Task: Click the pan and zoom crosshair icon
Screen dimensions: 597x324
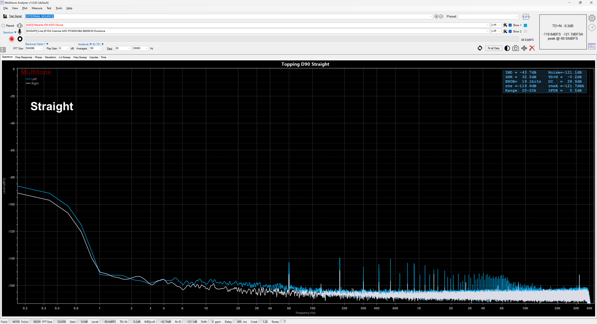Action: [524, 48]
